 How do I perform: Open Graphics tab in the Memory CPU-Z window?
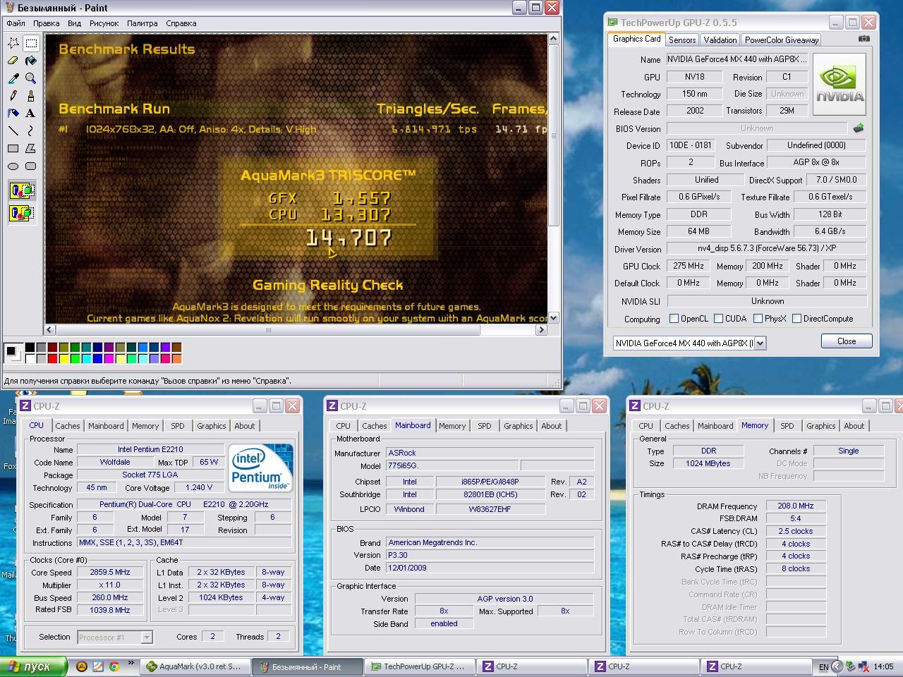tap(821, 426)
